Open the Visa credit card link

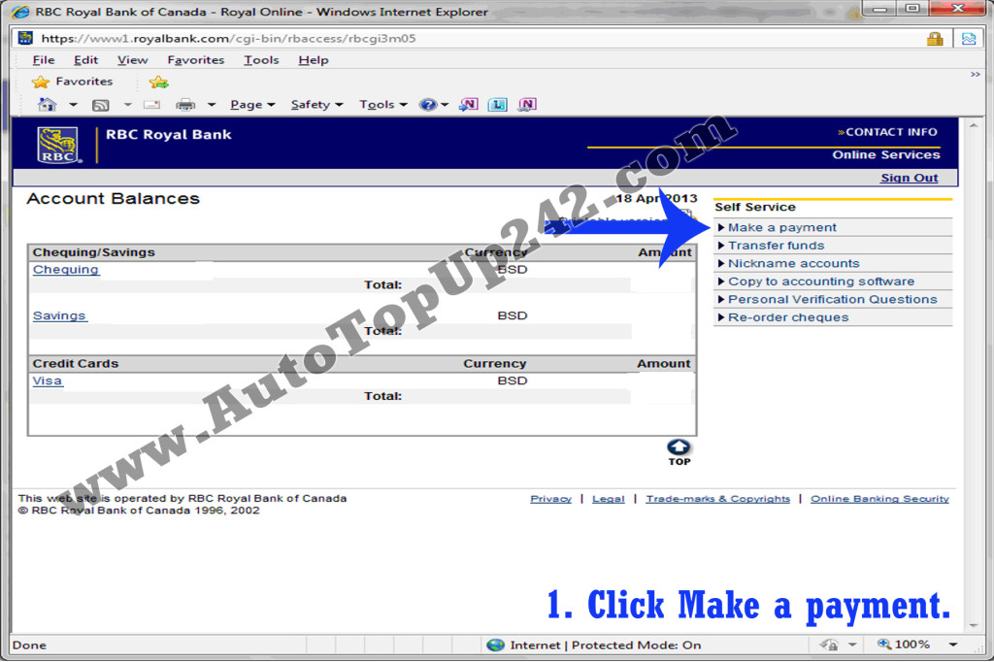[x=48, y=381]
